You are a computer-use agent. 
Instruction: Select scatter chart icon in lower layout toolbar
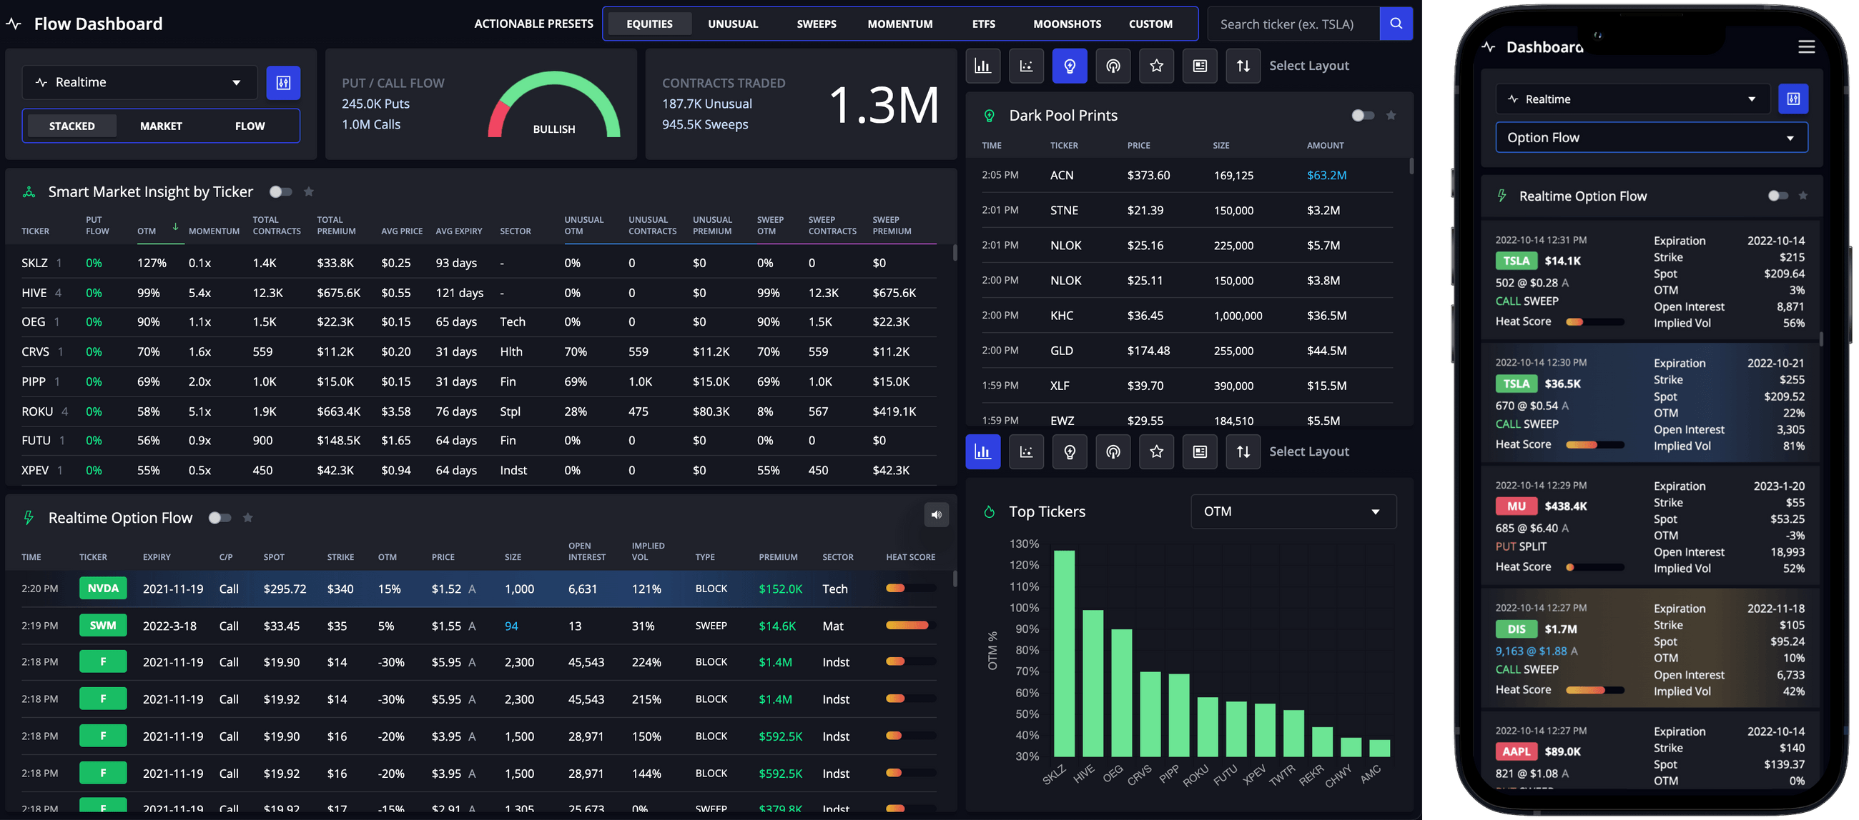pyautogui.click(x=1026, y=451)
